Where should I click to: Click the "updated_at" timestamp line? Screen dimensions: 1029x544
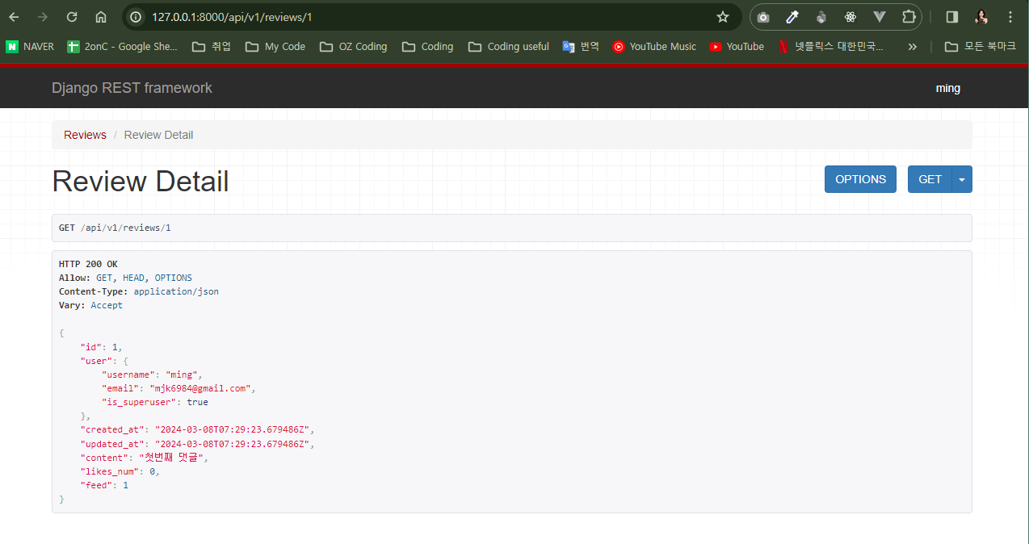[197, 443]
